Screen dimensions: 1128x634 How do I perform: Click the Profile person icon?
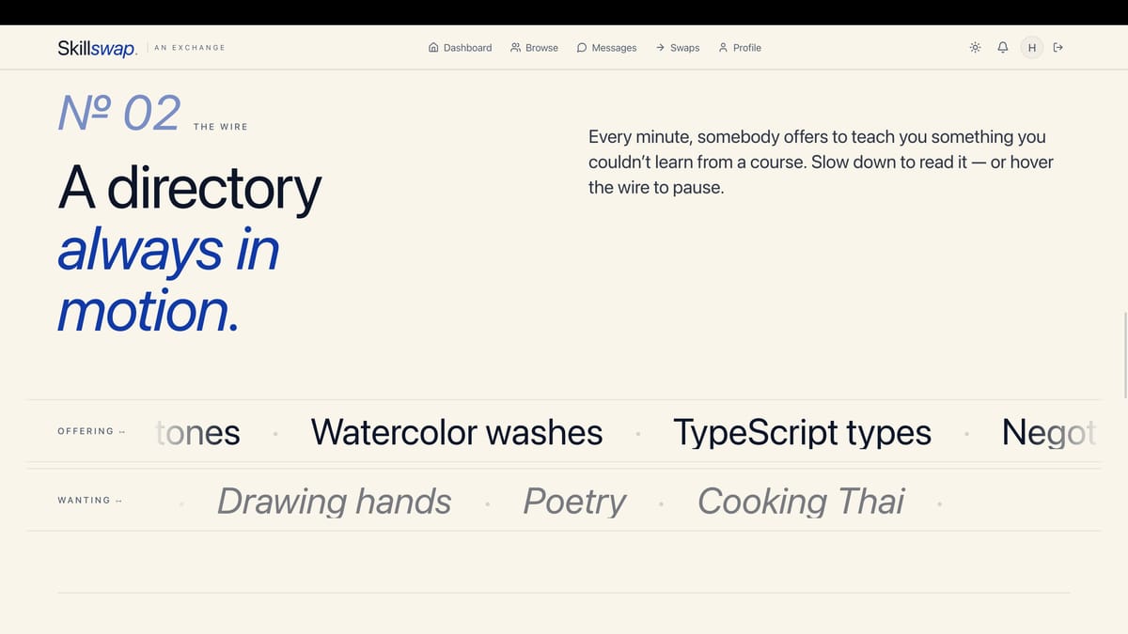(723, 48)
